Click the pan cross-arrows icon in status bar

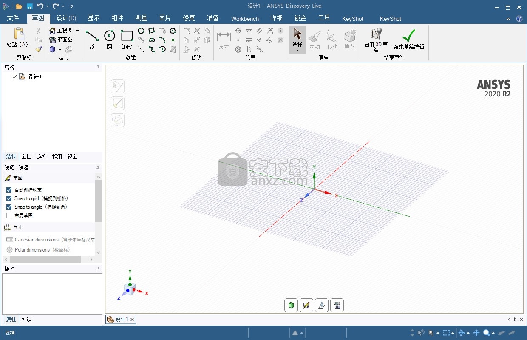tap(476, 333)
